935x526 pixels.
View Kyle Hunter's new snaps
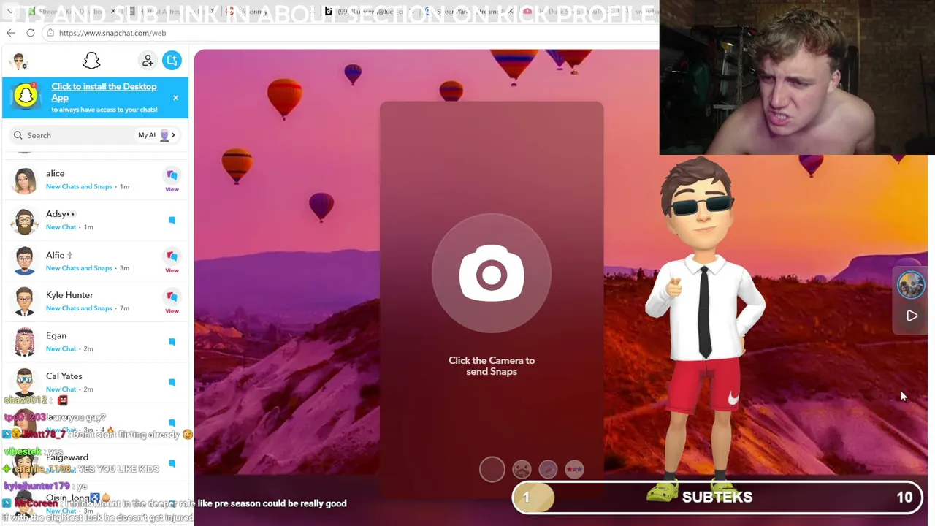click(x=172, y=301)
